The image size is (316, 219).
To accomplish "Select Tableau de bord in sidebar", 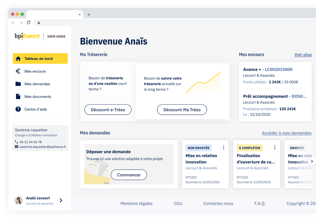I will 40,58.
